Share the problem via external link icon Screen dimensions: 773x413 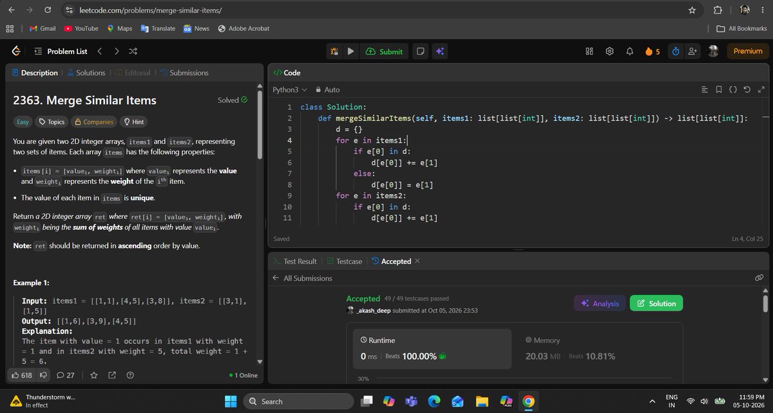click(112, 375)
